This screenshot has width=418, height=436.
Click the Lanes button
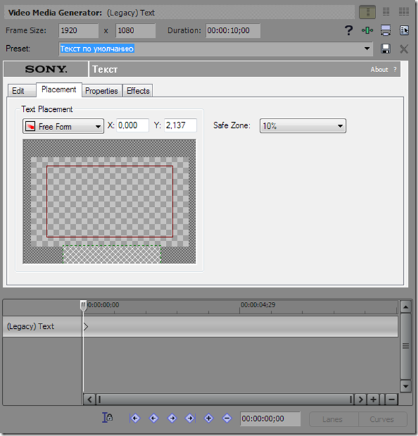click(333, 419)
